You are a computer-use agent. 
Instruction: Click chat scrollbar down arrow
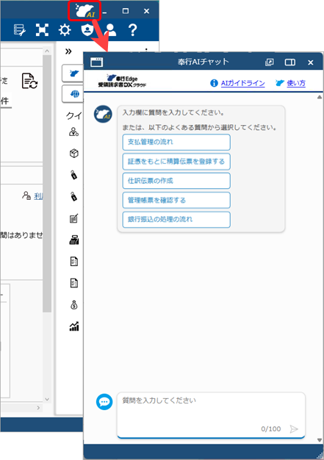pyautogui.click(x=320, y=439)
